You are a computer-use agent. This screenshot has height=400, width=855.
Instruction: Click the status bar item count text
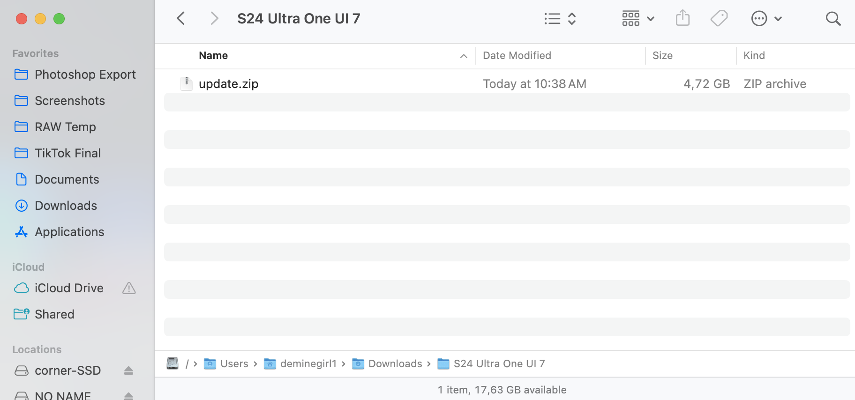coord(502,390)
